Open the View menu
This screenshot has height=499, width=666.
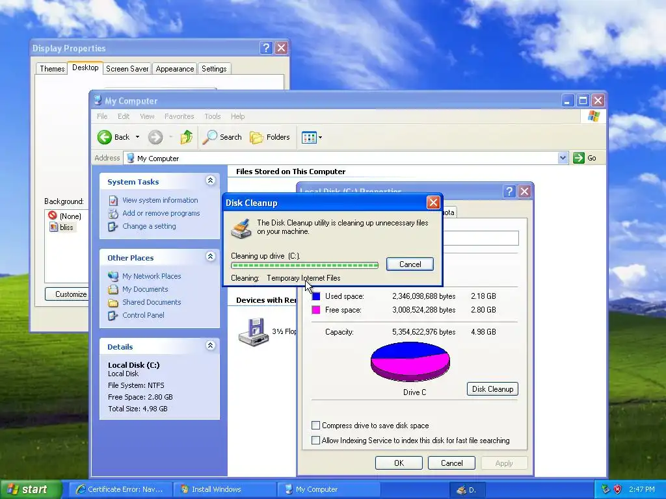pos(147,116)
